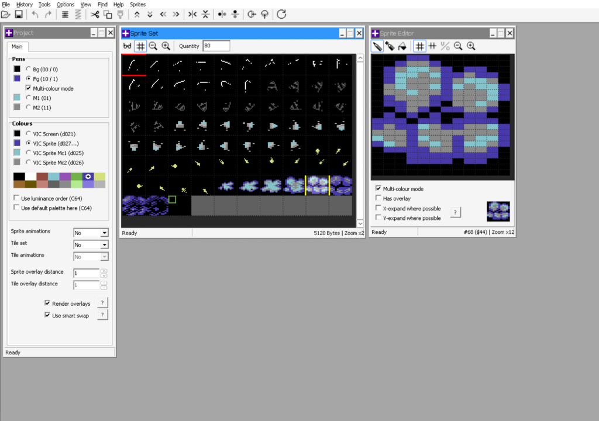Select the M1 (01) pen radio button

(x=28, y=98)
